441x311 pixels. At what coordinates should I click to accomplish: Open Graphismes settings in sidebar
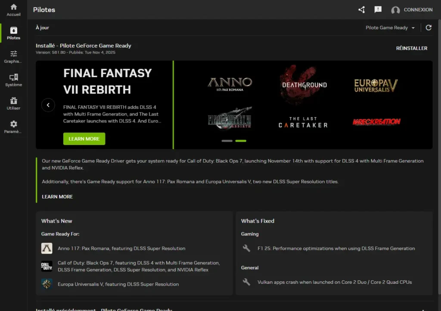tap(14, 57)
